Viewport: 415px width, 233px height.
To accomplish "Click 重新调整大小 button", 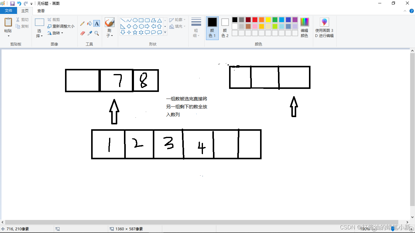I will [x=61, y=26].
